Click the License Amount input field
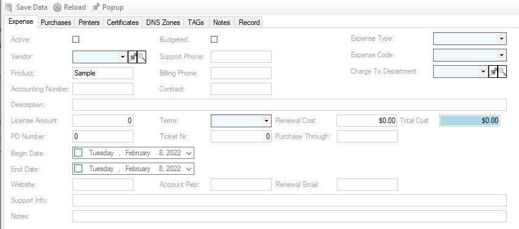Image resolution: width=519 pixels, height=229 pixels. click(103, 121)
